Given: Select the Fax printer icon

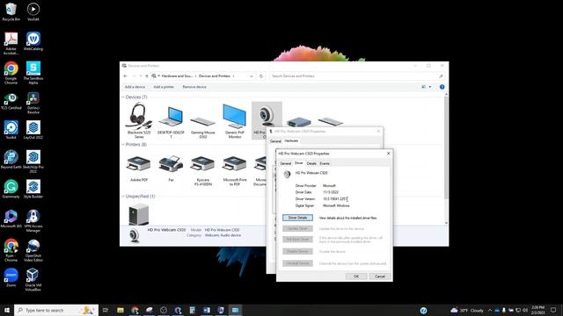Looking at the screenshot, I should 171,169.
